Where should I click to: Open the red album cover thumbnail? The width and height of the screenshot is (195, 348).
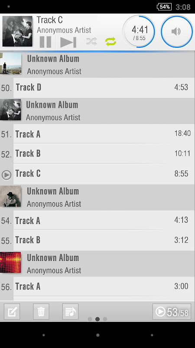(10, 262)
